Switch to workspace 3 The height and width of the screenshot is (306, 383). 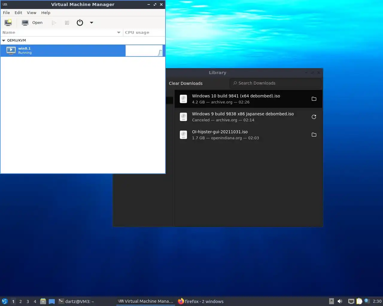click(x=28, y=302)
